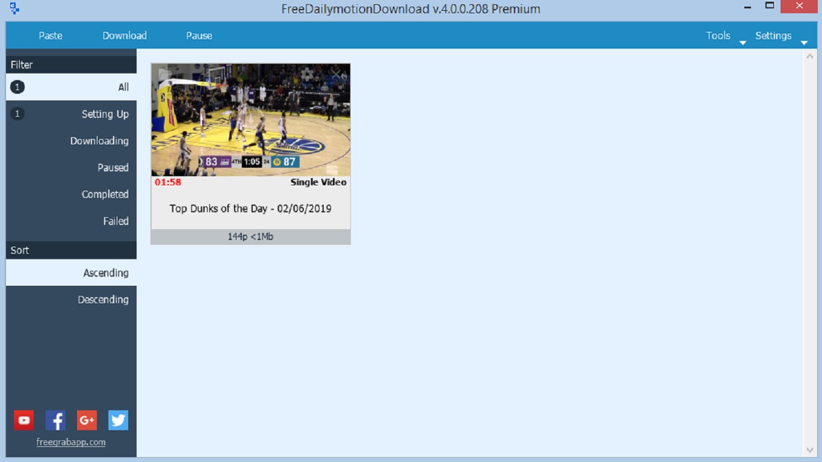Minimize the FreeDailymotionDownload window
Screen dimensions: 822x462
748,7
